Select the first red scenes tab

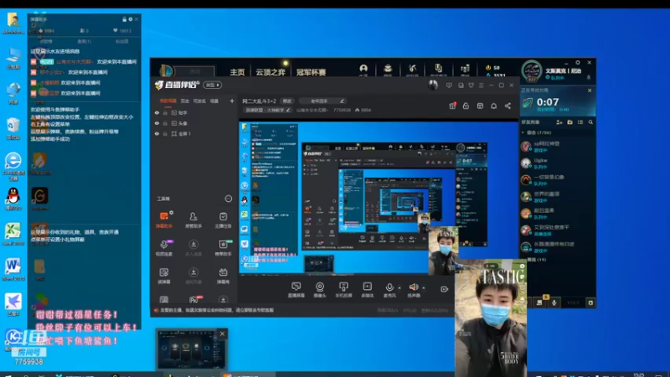click(168, 101)
